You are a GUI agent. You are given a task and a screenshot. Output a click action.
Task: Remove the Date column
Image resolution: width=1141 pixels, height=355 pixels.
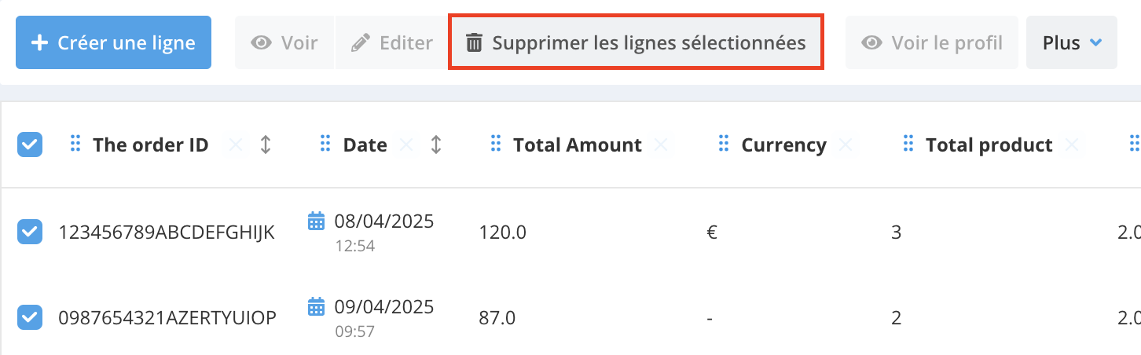[x=406, y=145]
